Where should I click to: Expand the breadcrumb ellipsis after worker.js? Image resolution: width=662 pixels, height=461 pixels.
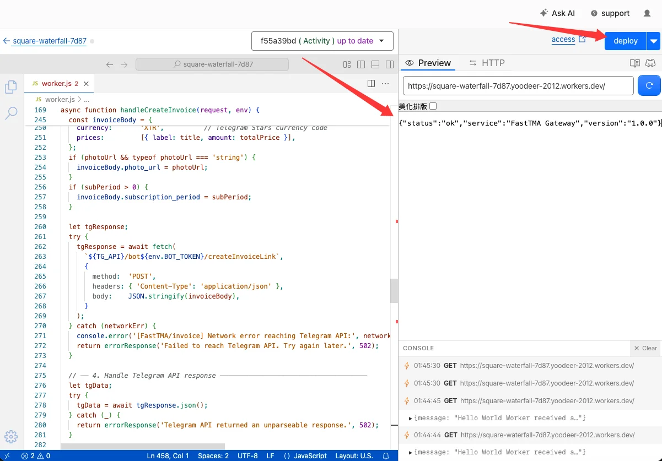pos(86,100)
